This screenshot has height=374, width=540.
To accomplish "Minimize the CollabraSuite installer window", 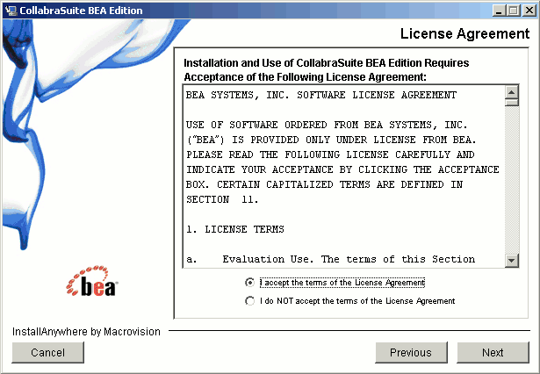I will (499, 11).
